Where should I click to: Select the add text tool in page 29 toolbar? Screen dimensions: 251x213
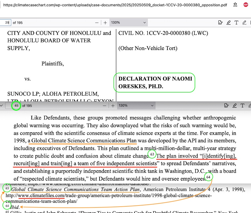coord(236,23)
